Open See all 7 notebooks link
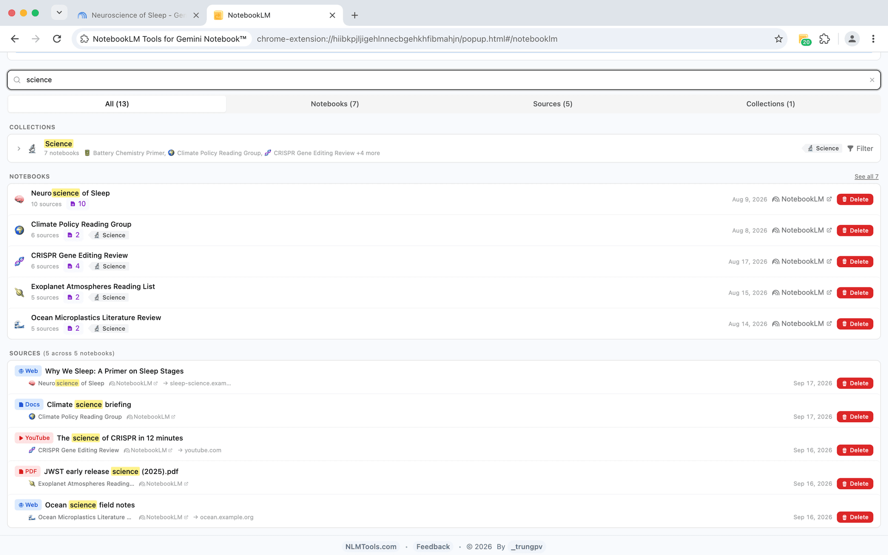 (866, 177)
